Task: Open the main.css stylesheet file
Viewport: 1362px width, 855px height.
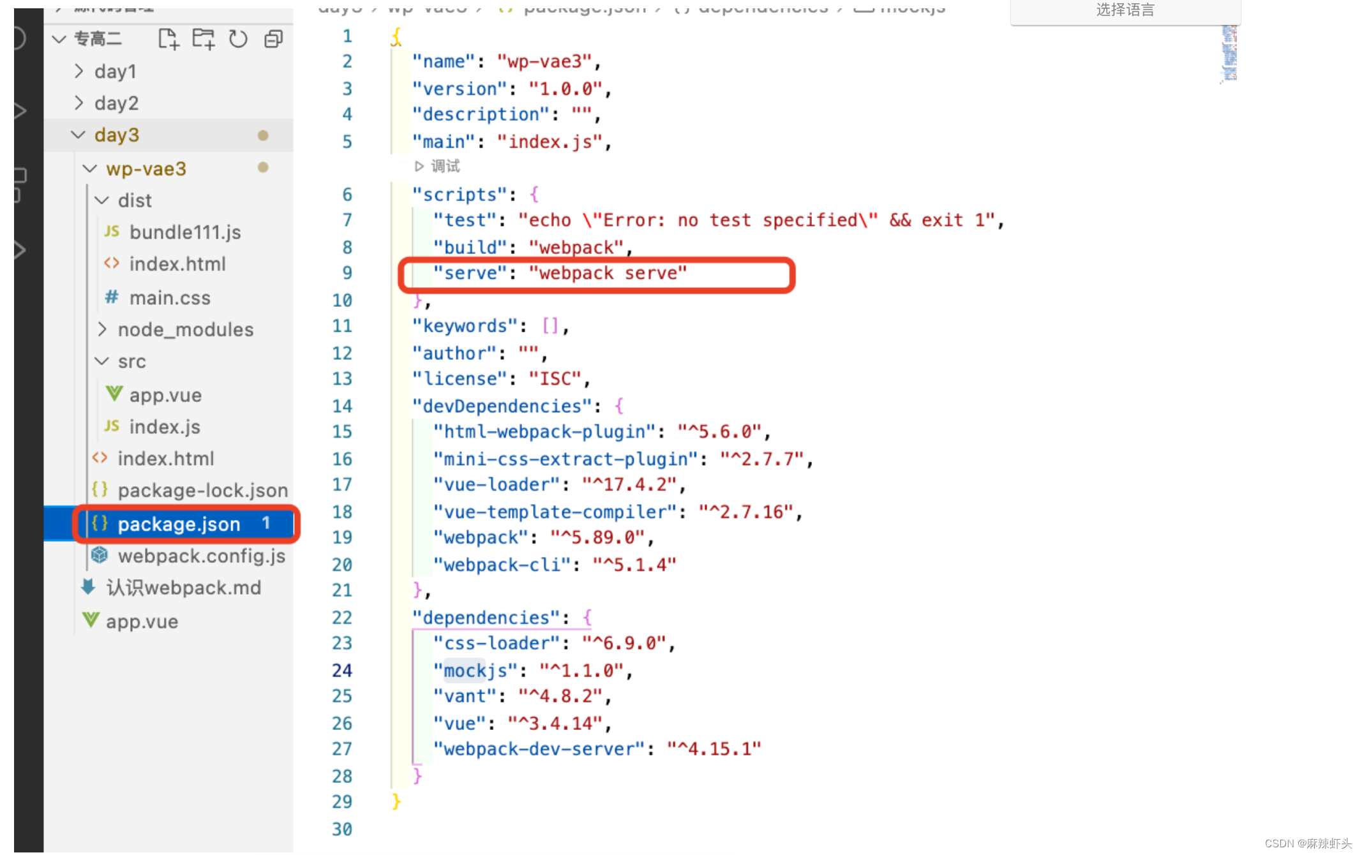Action: point(170,298)
